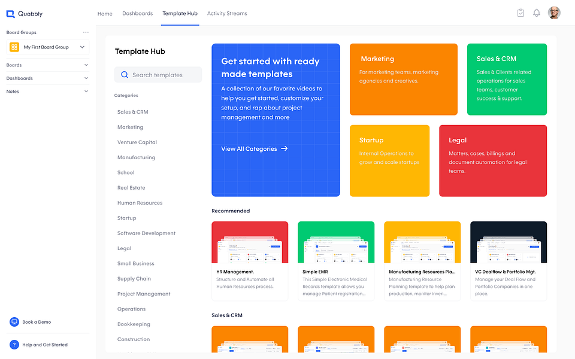
Task: Choose the Small Business category
Action: point(136,263)
